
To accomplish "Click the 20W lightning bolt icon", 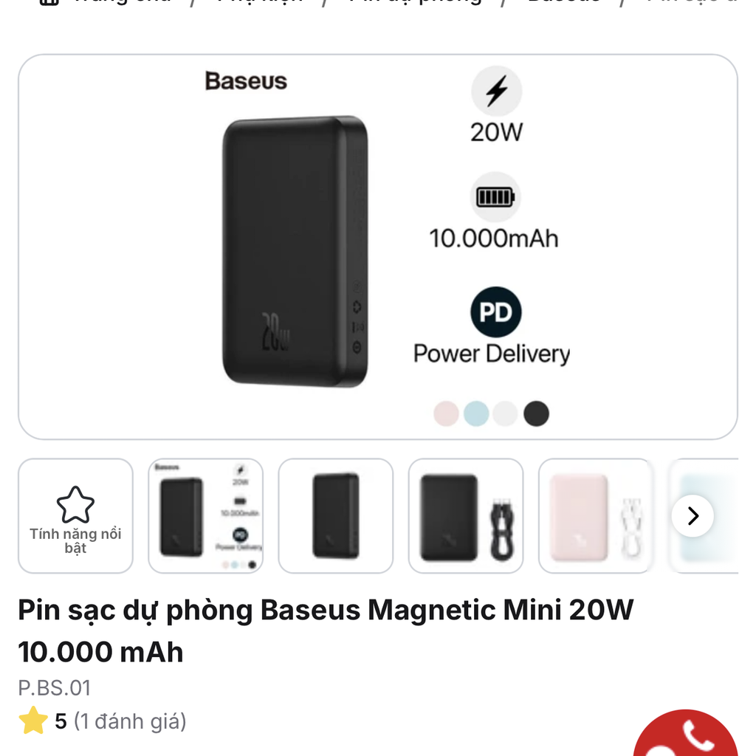I will pos(496,90).
